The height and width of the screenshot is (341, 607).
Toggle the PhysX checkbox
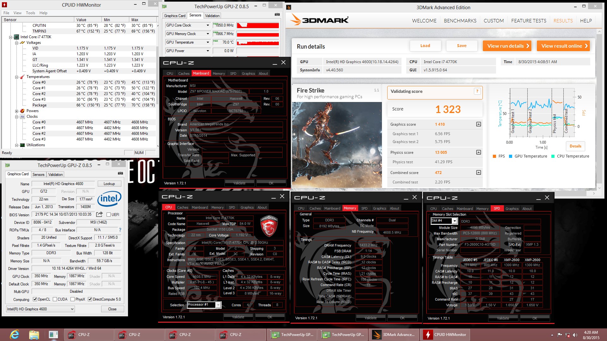click(72, 299)
